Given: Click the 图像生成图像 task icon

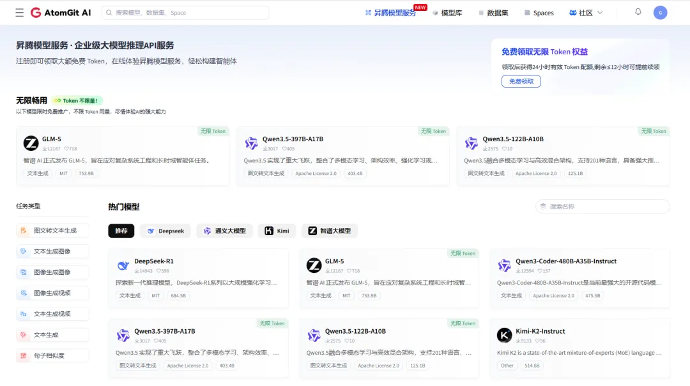Looking at the screenshot, I should click(x=24, y=272).
